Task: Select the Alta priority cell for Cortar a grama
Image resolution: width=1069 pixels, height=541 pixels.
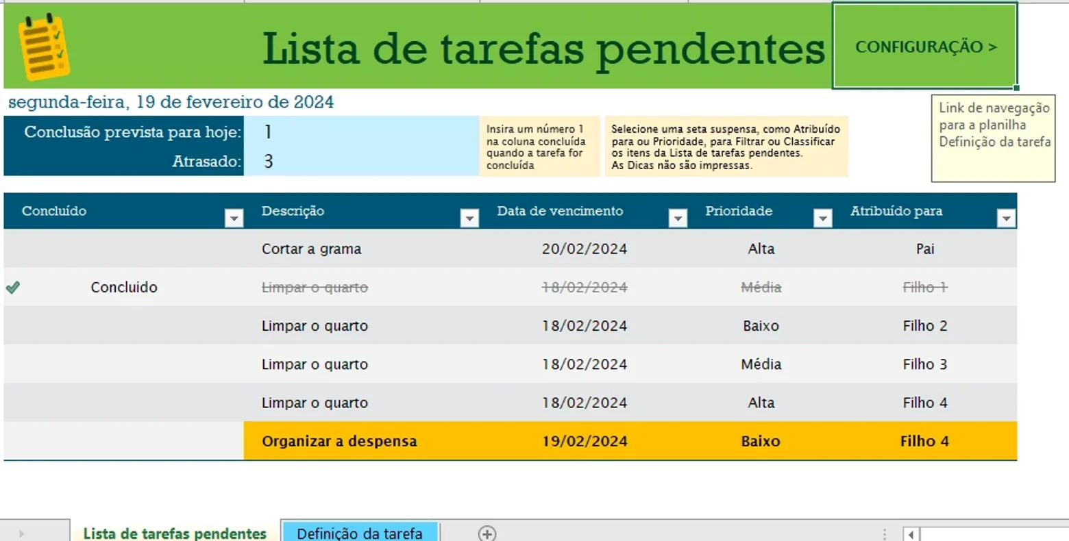Action: [x=761, y=249]
